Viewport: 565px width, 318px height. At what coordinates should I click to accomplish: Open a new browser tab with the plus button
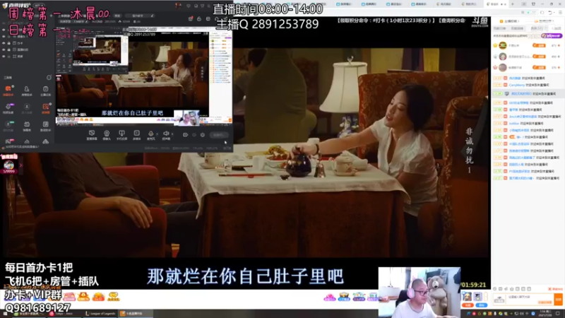(513, 4)
